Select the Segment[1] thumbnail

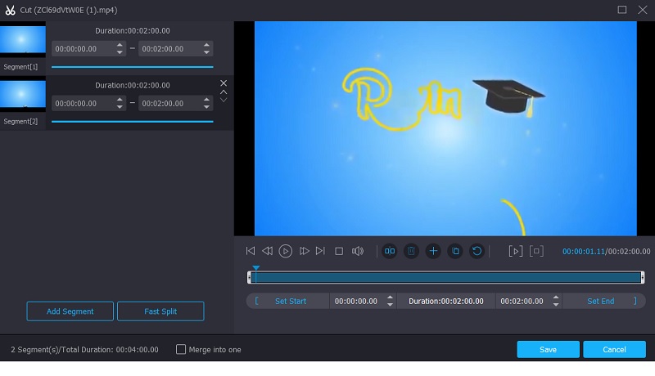(x=23, y=40)
